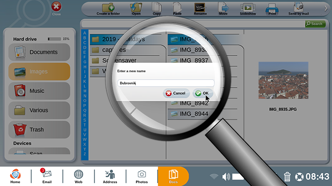Viewport: 332px width, 186px height.
Task: Expand toolbar with the right arrow chevron
Action: point(326,9)
